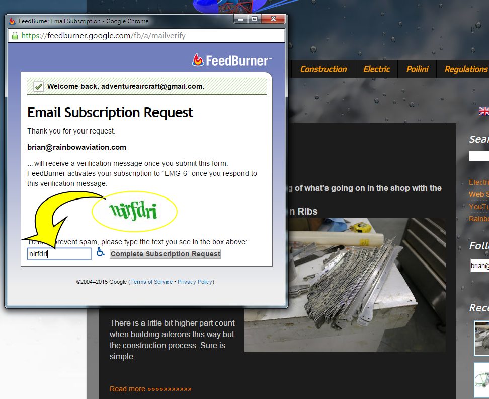
Task: Click the aileron ribs article photo
Action: coord(345,285)
